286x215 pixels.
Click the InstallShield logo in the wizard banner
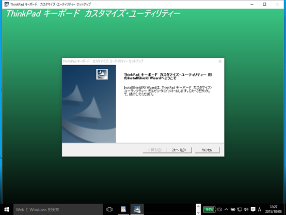pos(102,74)
